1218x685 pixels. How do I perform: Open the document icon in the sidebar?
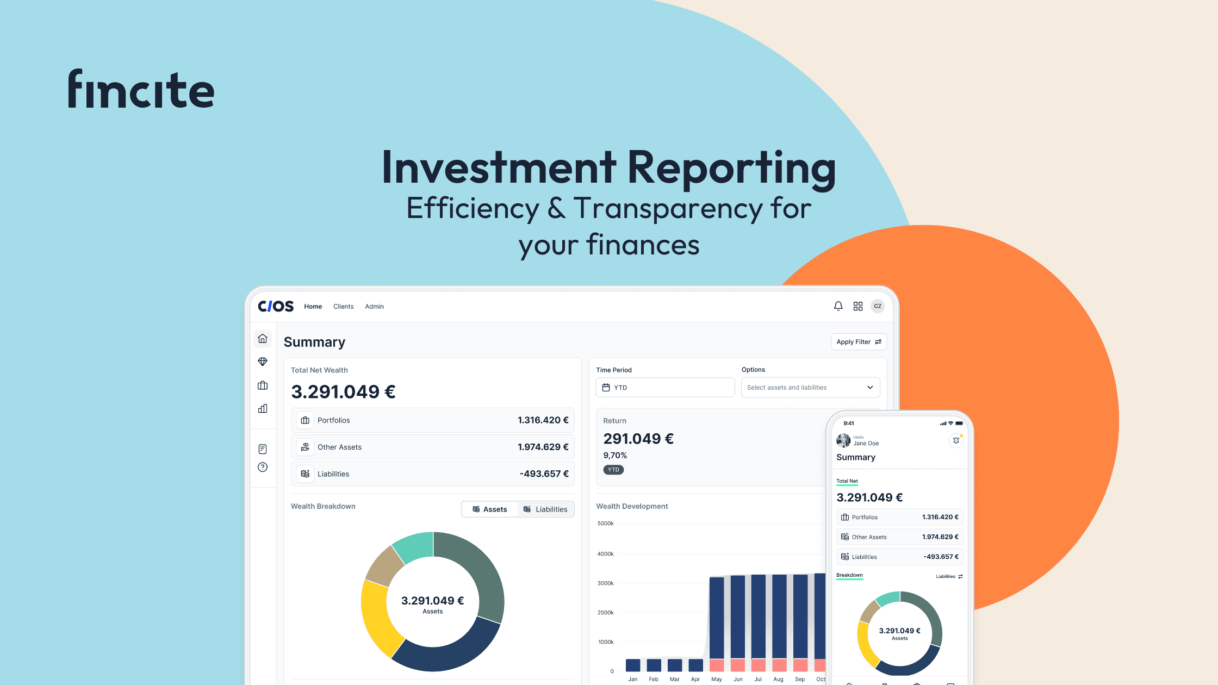coord(263,449)
